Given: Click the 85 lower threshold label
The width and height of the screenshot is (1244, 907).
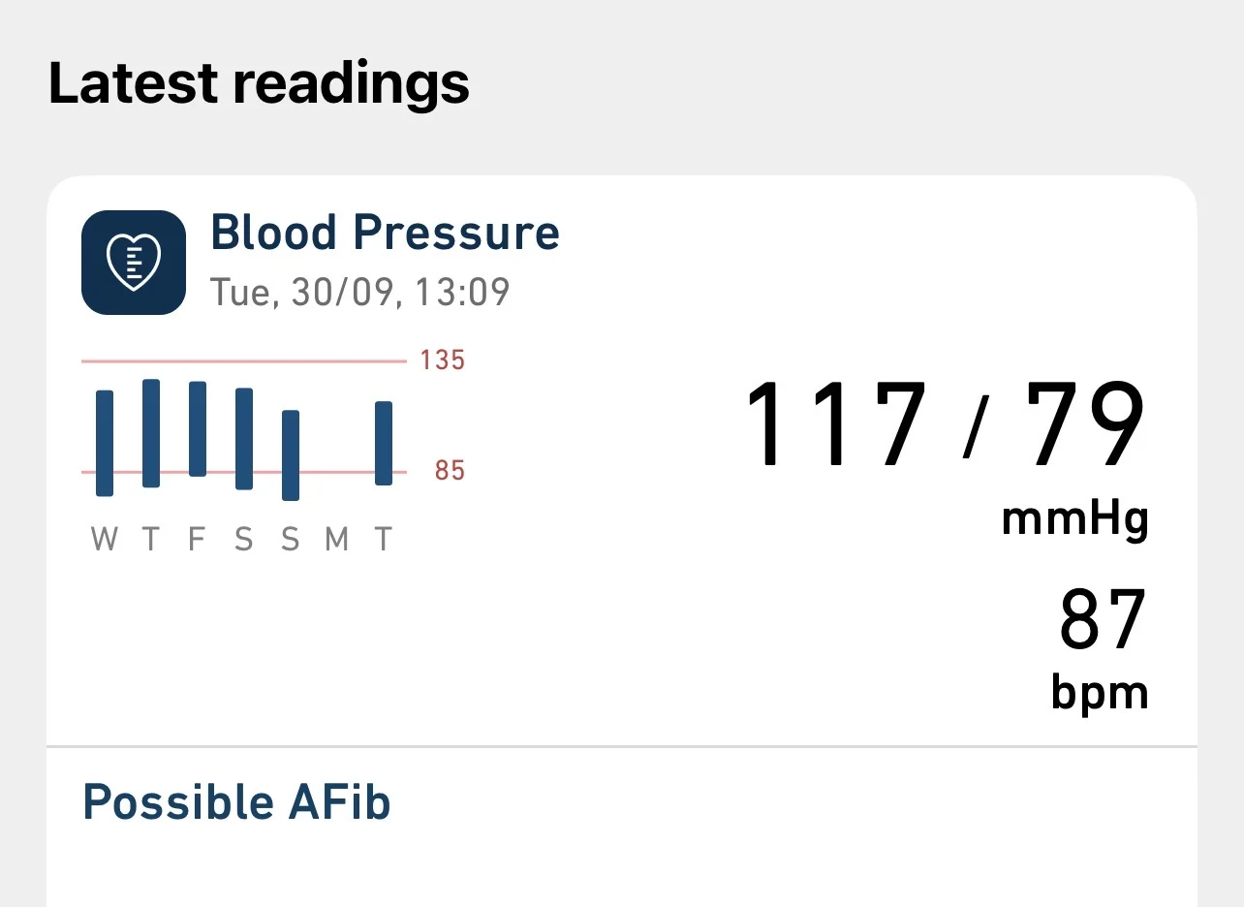Looking at the screenshot, I should [x=450, y=471].
